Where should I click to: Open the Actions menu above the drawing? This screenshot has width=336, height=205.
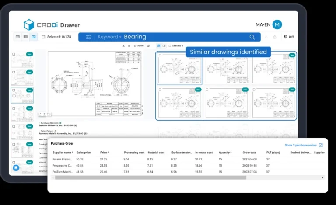click(139, 46)
